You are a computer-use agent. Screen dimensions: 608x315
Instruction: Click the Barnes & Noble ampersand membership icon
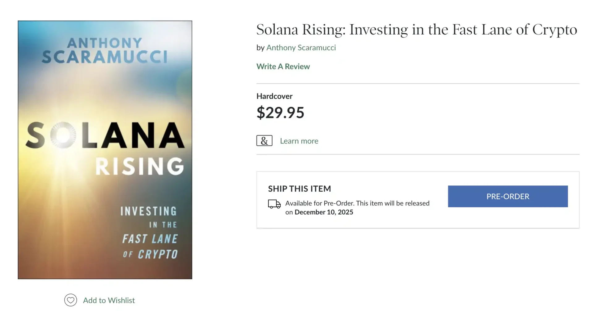click(x=264, y=140)
